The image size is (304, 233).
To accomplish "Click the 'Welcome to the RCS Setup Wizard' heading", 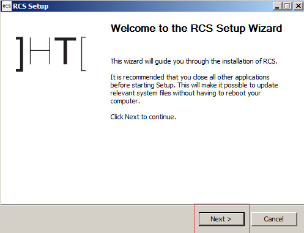I will 196,29.
